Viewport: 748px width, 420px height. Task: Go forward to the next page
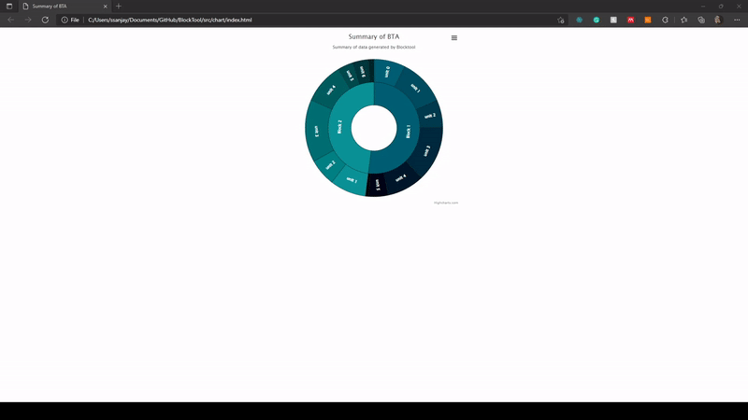point(28,20)
